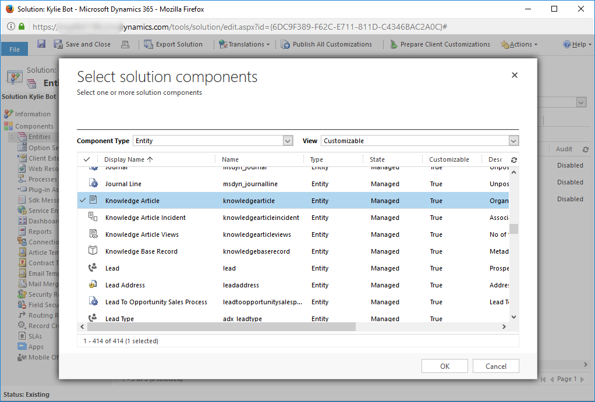Click the Knowledge Base Record book icon
This screenshot has width=595, height=402.
[x=93, y=251]
